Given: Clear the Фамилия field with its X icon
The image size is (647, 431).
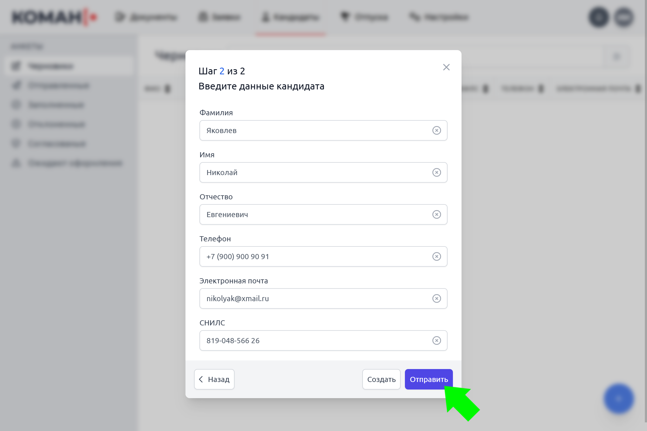Looking at the screenshot, I should [x=436, y=130].
